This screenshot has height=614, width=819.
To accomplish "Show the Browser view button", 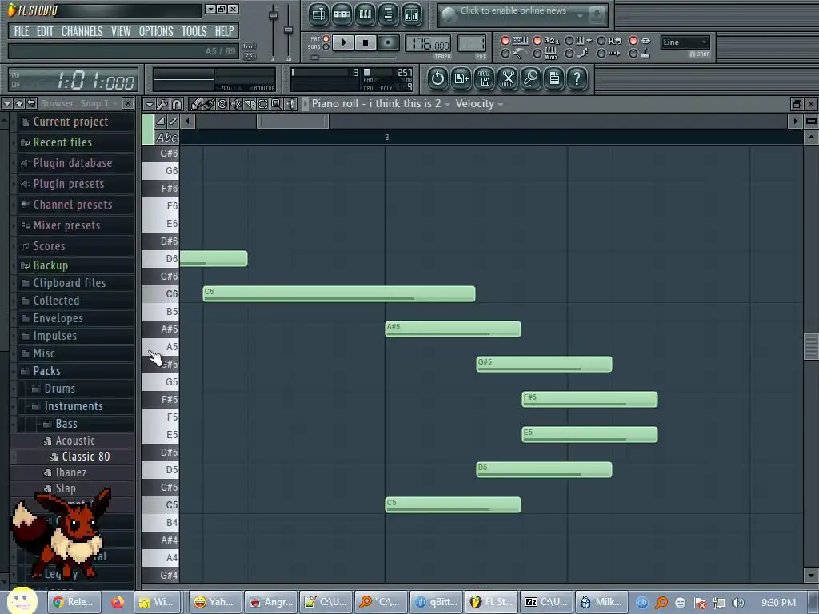I will 388,14.
